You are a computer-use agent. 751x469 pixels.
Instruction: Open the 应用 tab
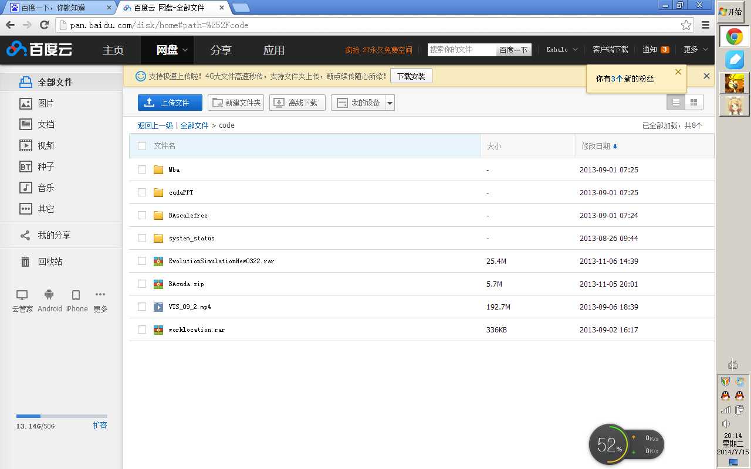tap(273, 50)
